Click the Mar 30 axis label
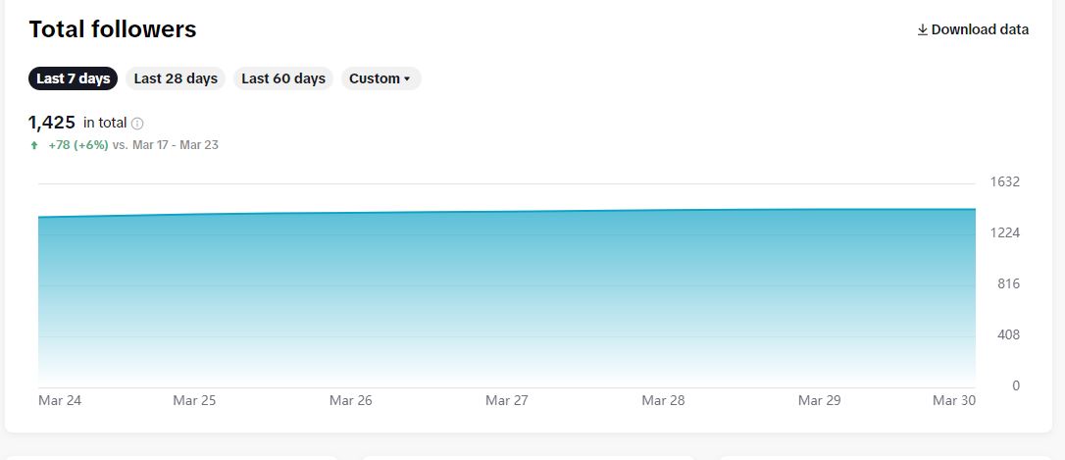1065x460 pixels. point(954,401)
